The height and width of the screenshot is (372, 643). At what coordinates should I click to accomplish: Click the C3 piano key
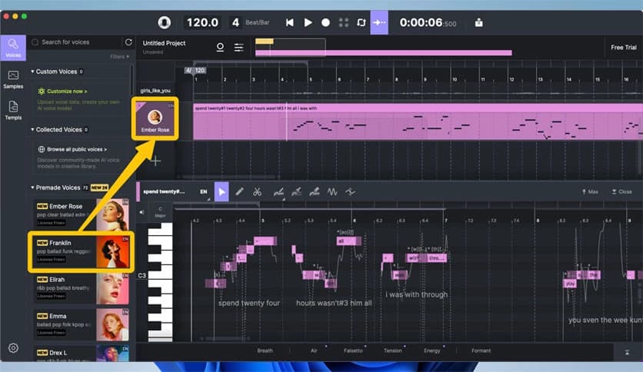(x=160, y=275)
